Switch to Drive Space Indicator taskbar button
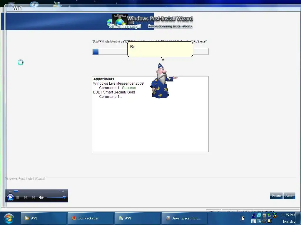 185,218
